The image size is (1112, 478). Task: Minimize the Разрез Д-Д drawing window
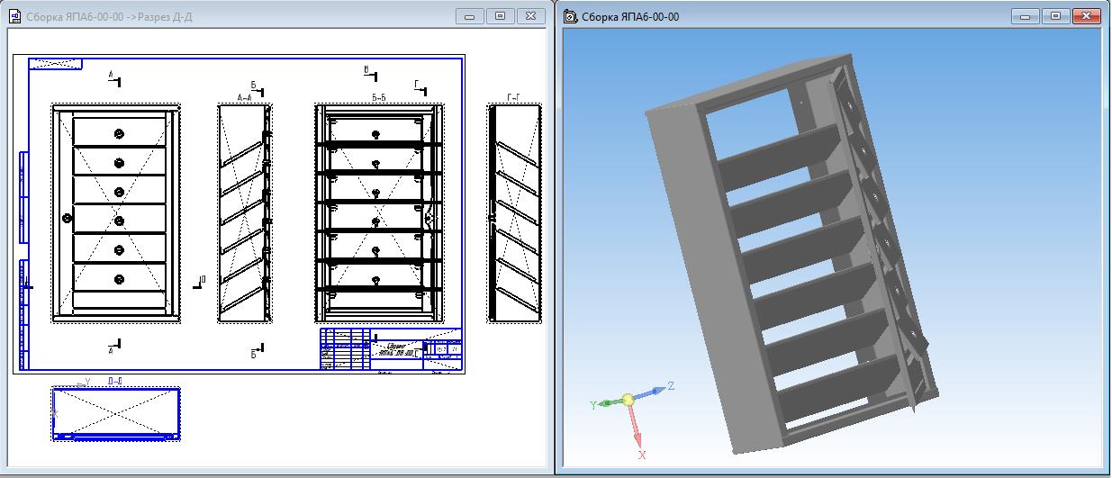point(470,15)
